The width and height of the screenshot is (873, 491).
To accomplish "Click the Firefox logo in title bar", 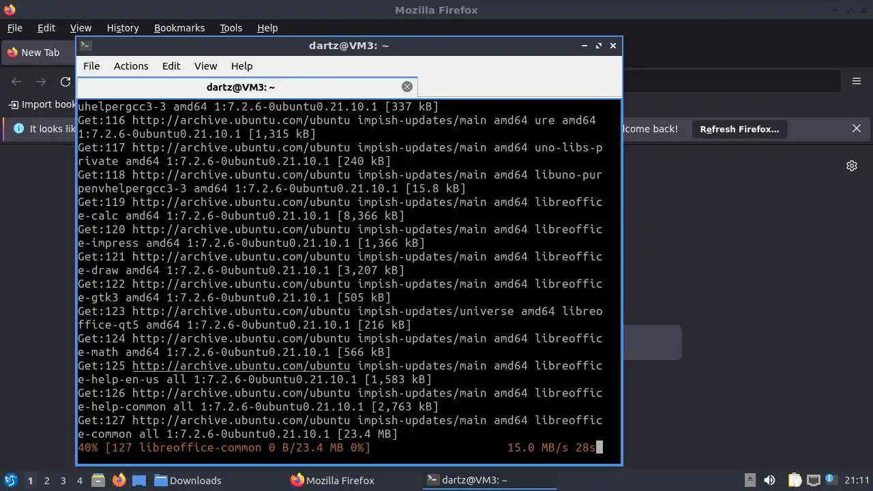I will (x=10, y=10).
